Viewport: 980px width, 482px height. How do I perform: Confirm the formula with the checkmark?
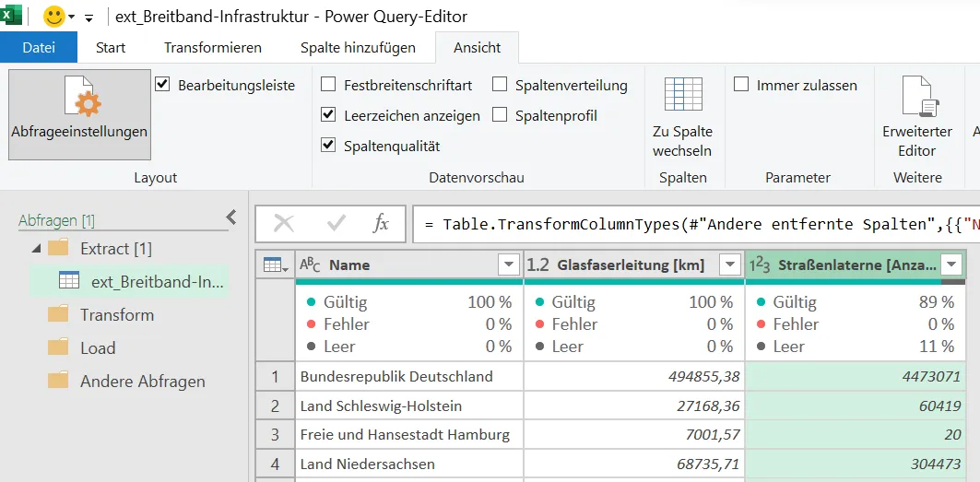[337, 223]
